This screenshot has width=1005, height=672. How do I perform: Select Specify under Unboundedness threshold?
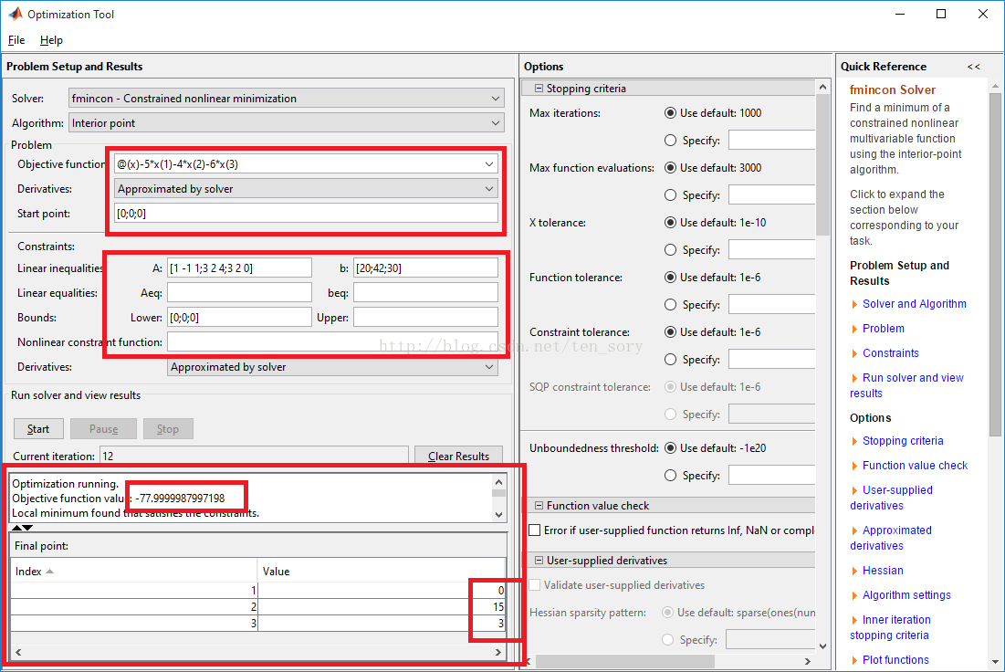pos(670,475)
